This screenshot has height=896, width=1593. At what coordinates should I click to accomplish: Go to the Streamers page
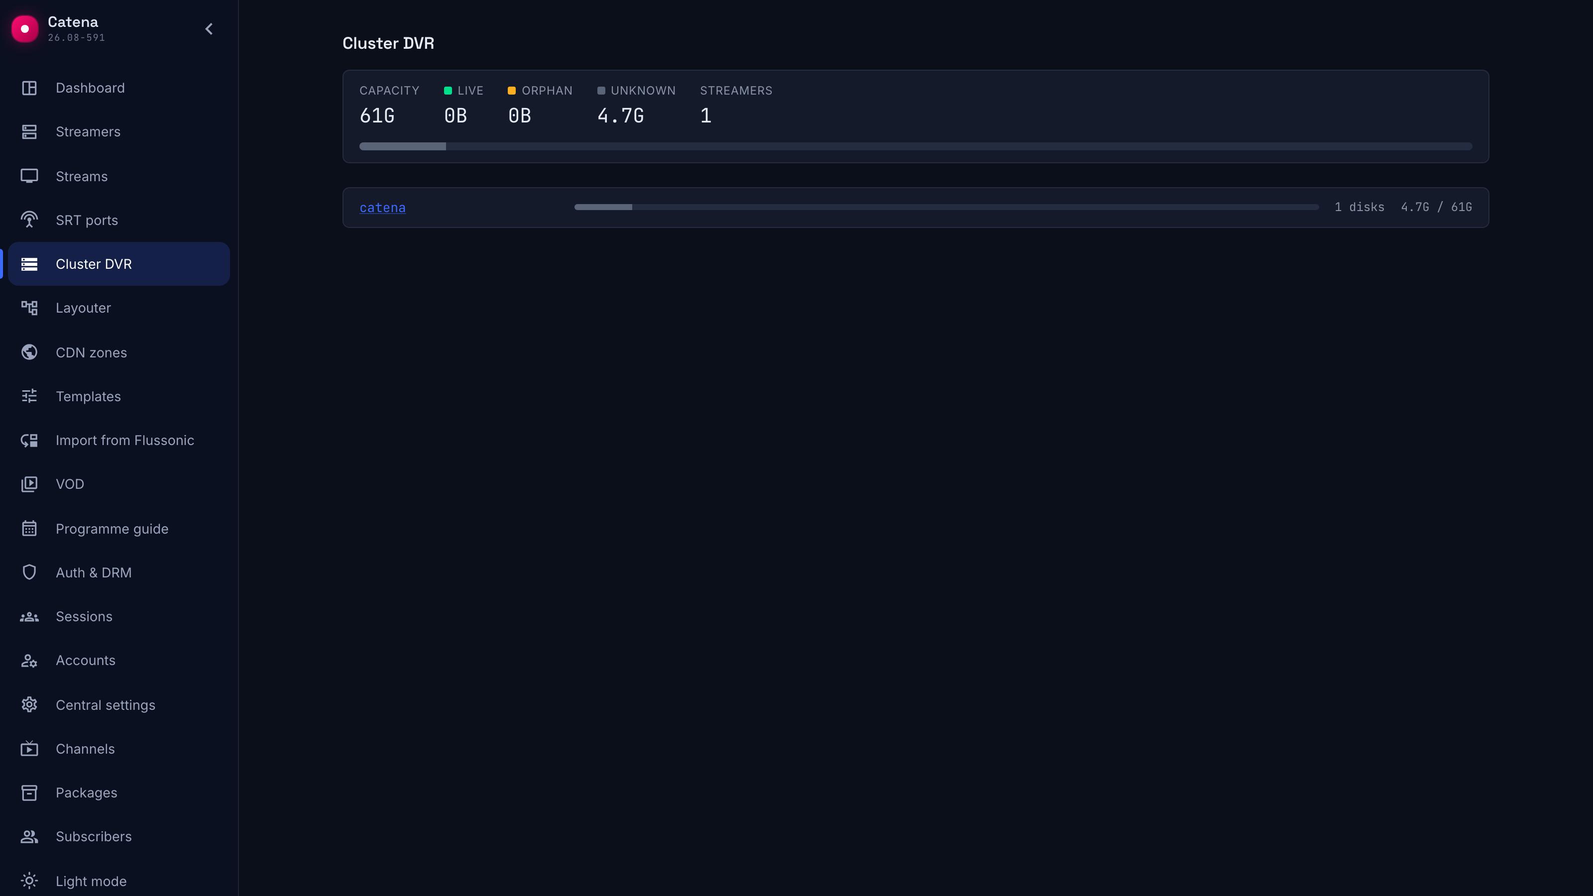pyautogui.click(x=119, y=132)
